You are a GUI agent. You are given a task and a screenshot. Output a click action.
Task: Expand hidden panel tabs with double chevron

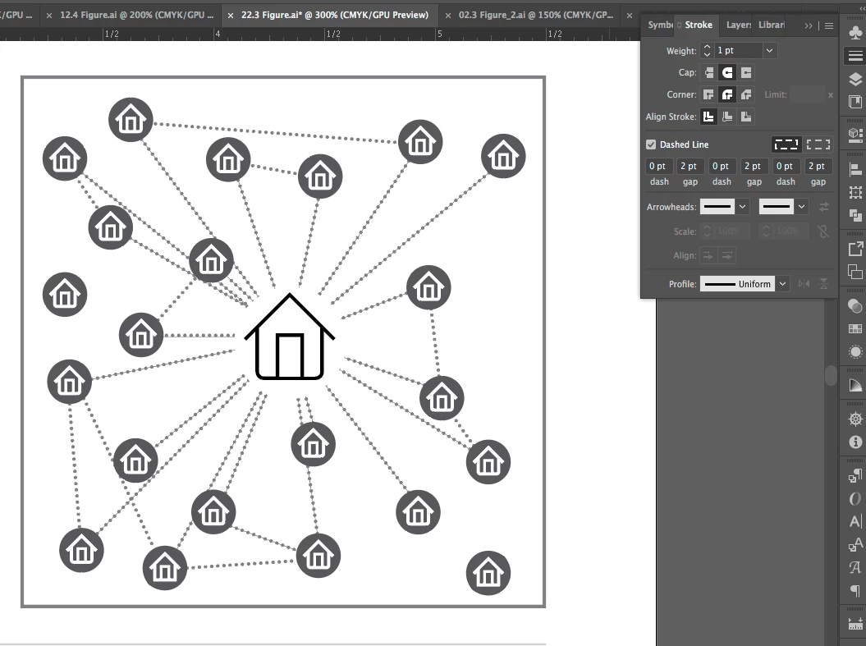point(809,25)
